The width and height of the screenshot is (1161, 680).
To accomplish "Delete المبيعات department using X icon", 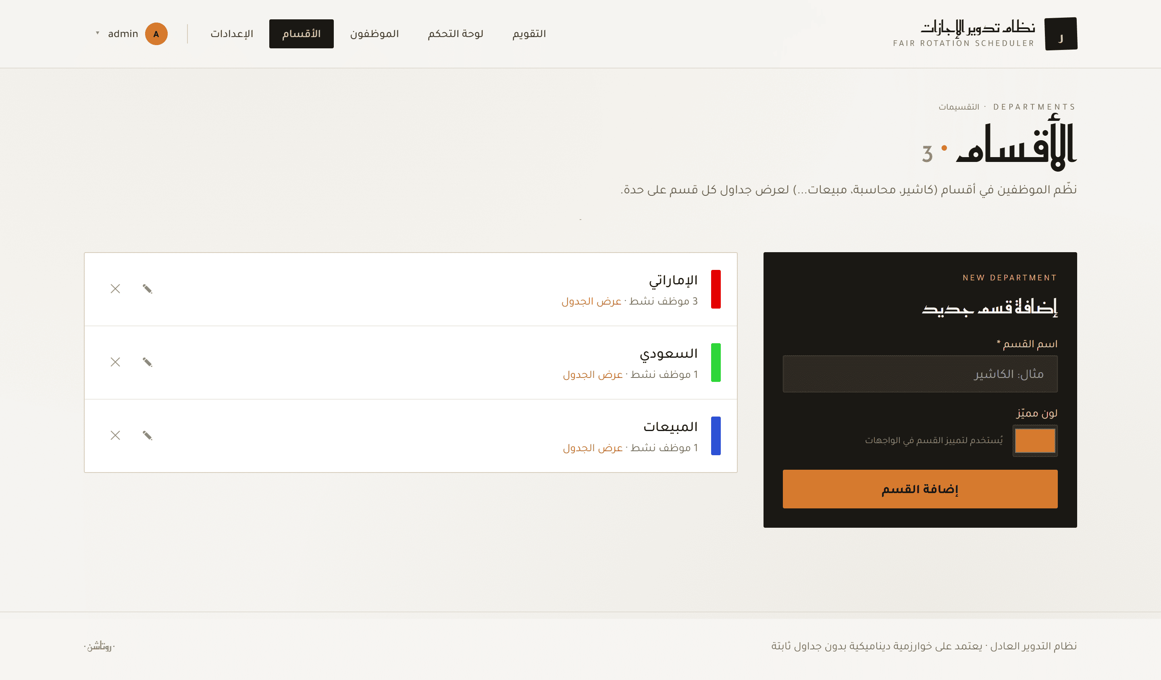I will 115,435.
